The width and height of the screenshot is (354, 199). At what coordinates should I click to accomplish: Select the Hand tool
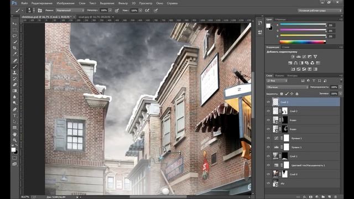[x=15, y=134]
